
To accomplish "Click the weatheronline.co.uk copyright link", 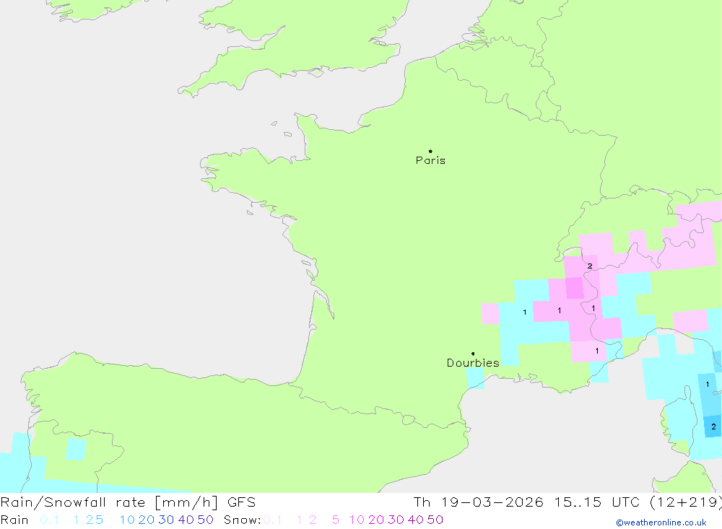I will coord(661,523).
